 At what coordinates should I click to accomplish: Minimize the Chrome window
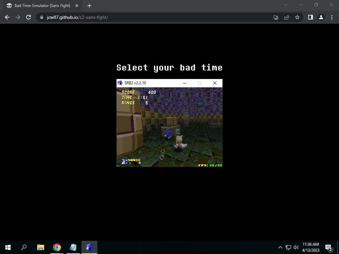click(301, 5)
